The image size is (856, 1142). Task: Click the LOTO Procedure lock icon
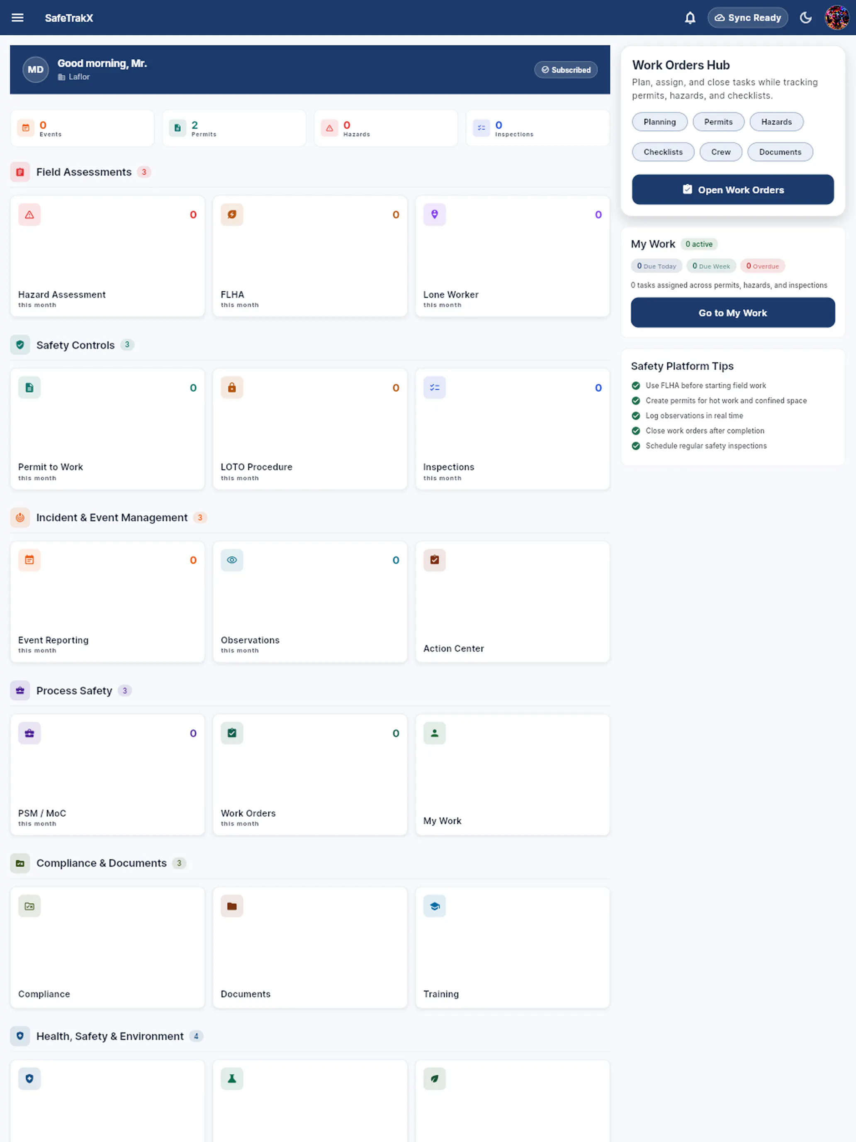[x=232, y=388]
